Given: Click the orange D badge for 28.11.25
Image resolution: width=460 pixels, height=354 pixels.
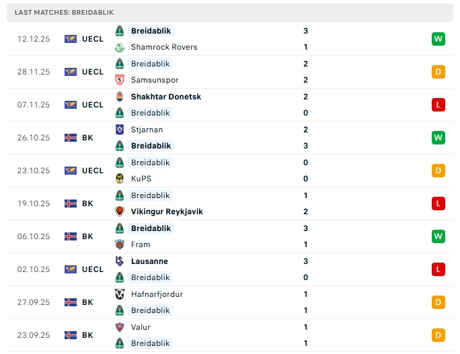Looking at the screenshot, I should 438,72.
